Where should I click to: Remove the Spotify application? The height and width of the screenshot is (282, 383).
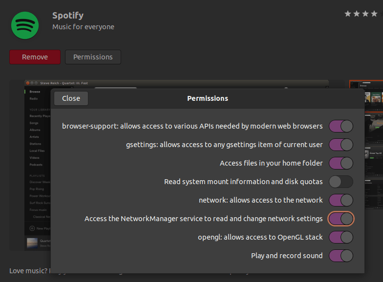(x=35, y=57)
